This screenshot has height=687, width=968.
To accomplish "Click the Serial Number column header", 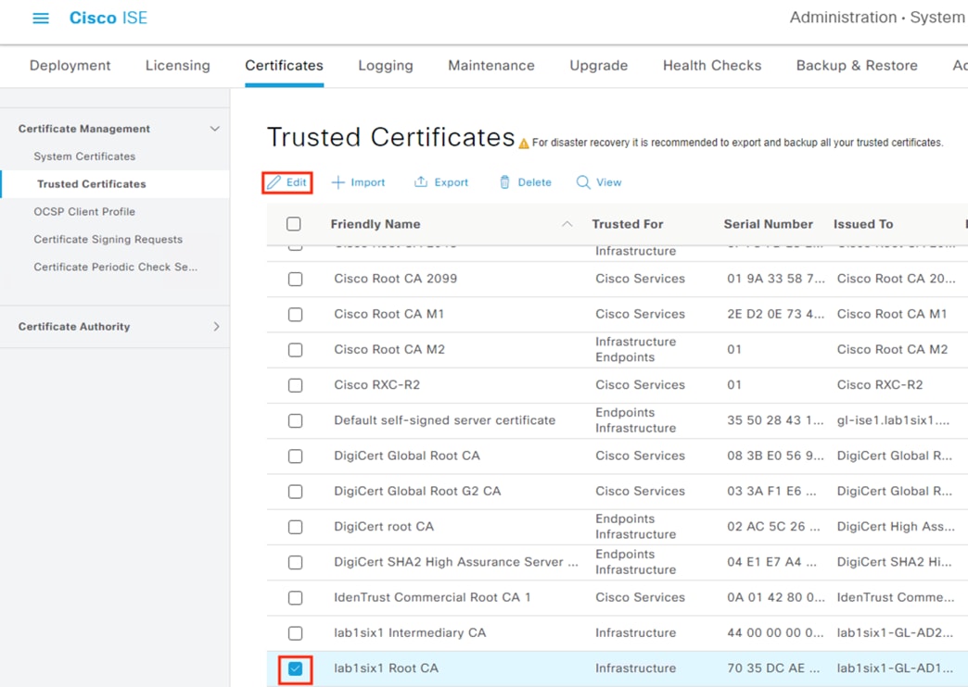I will pos(768,224).
